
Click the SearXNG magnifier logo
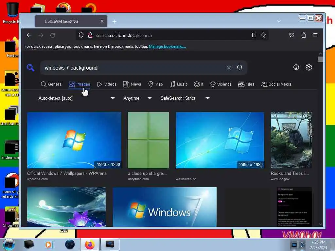(x=30, y=68)
